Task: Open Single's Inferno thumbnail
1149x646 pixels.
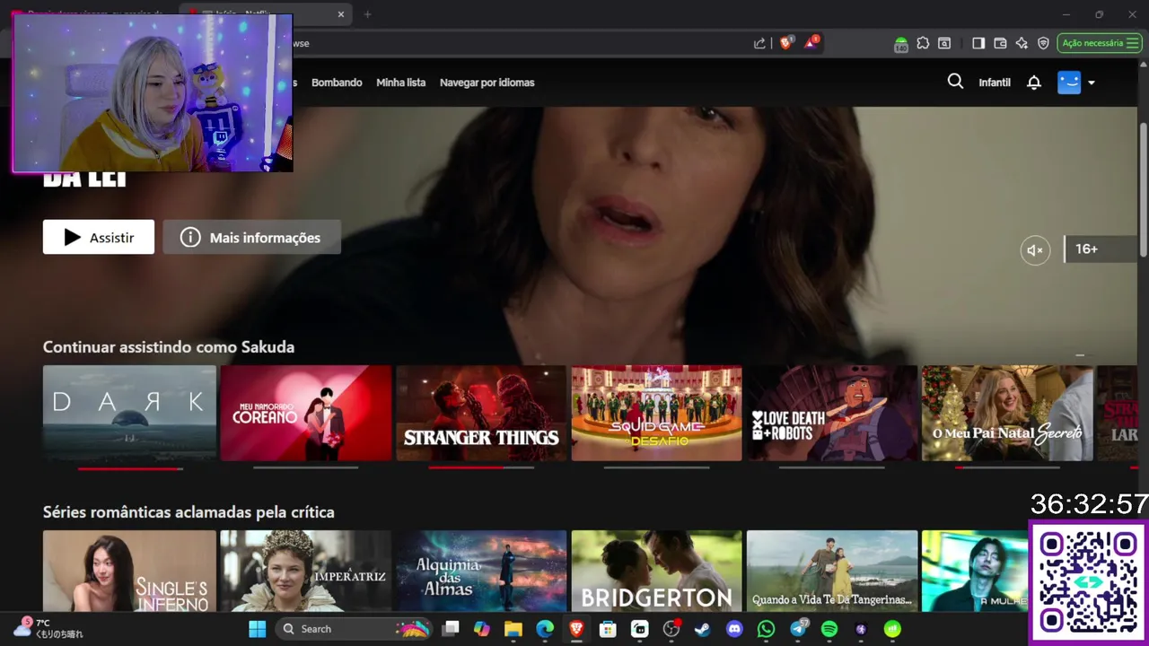Action: coord(129,572)
